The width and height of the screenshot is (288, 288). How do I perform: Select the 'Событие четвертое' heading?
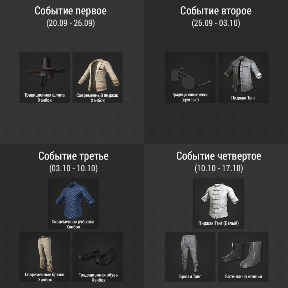pyautogui.click(x=219, y=156)
